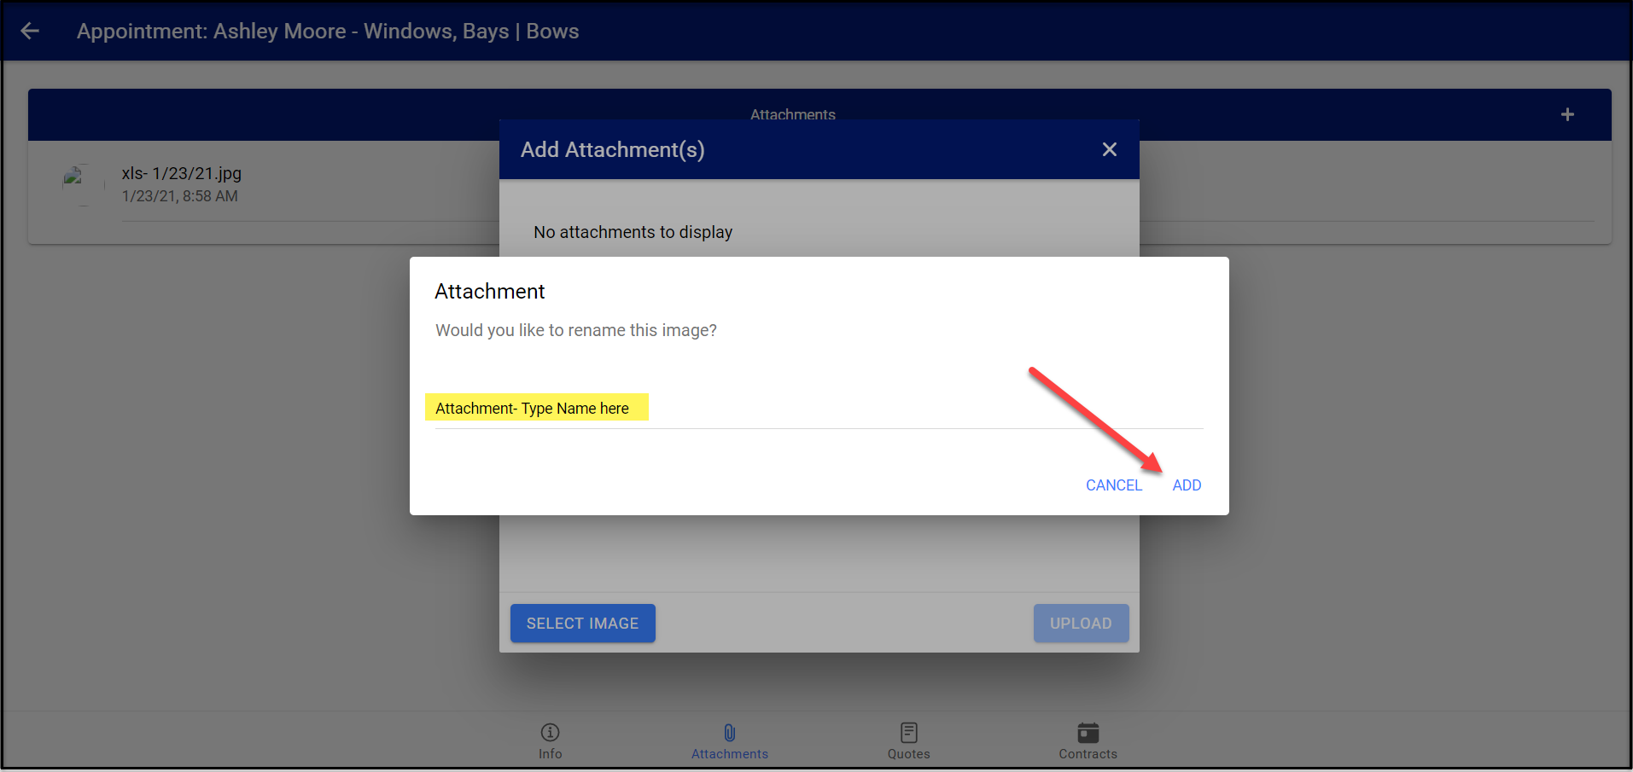
Task: Click the Quotes tab label
Action: coord(909,754)
